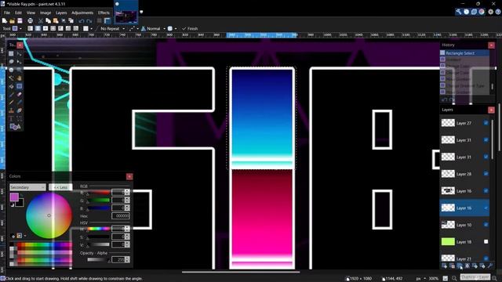
Task: Select the Eraser tool
Action: click(19, 95)
